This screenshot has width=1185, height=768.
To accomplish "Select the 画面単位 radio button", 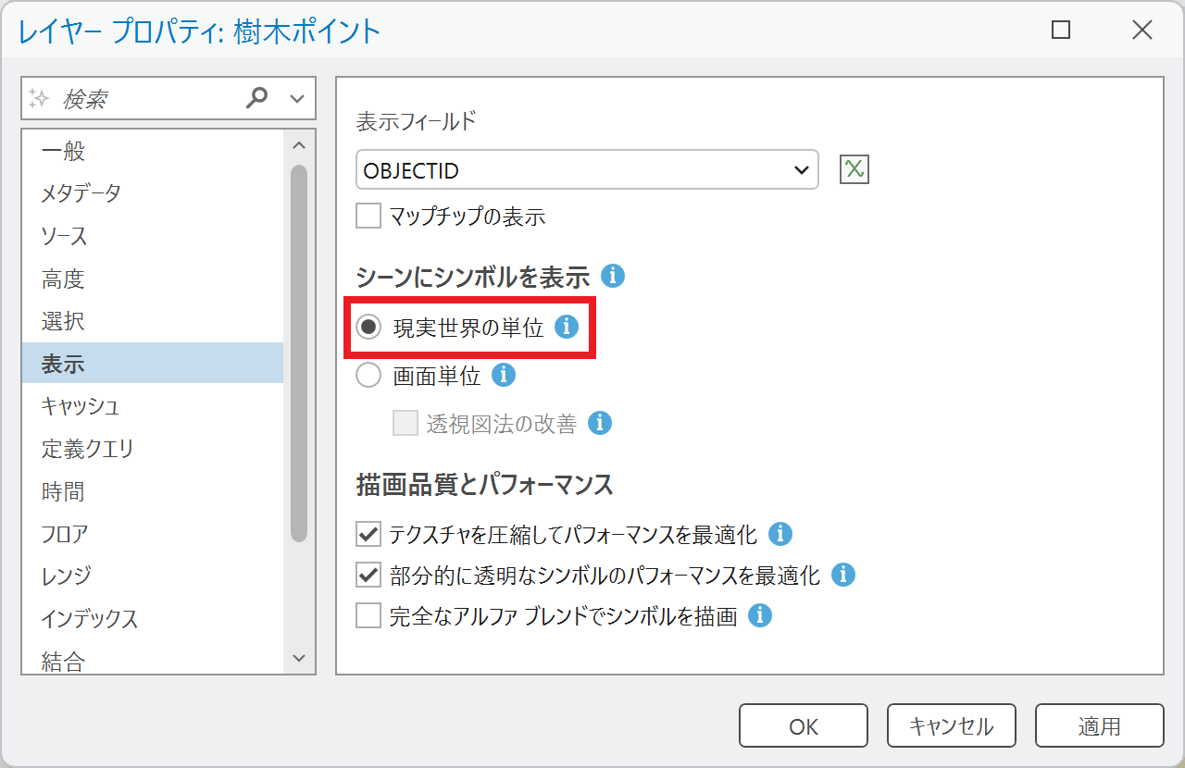I will [368, 375].
